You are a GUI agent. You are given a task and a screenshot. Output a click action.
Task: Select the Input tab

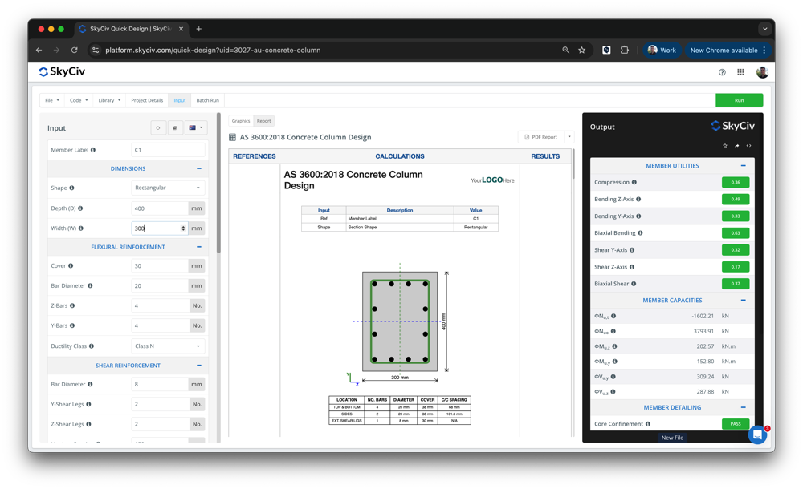pyautogui.click(x=179, y=100)
